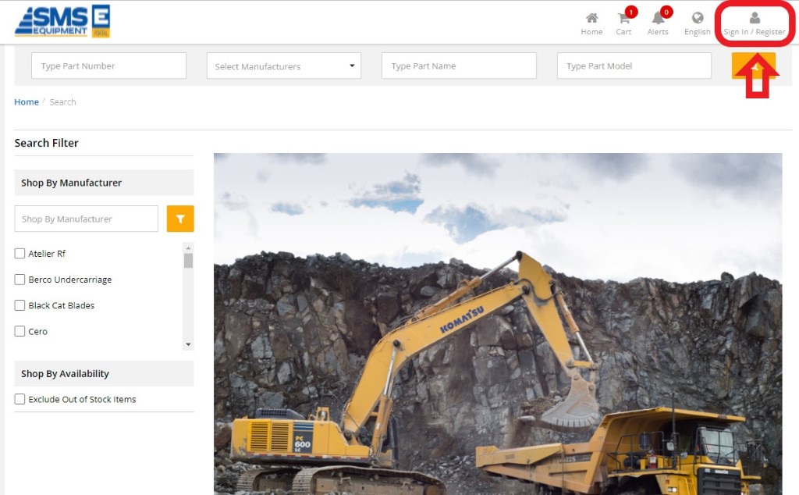Click the Type Part Model field
The height and width of the screenshot is (495, 799).
coord(634,66)
